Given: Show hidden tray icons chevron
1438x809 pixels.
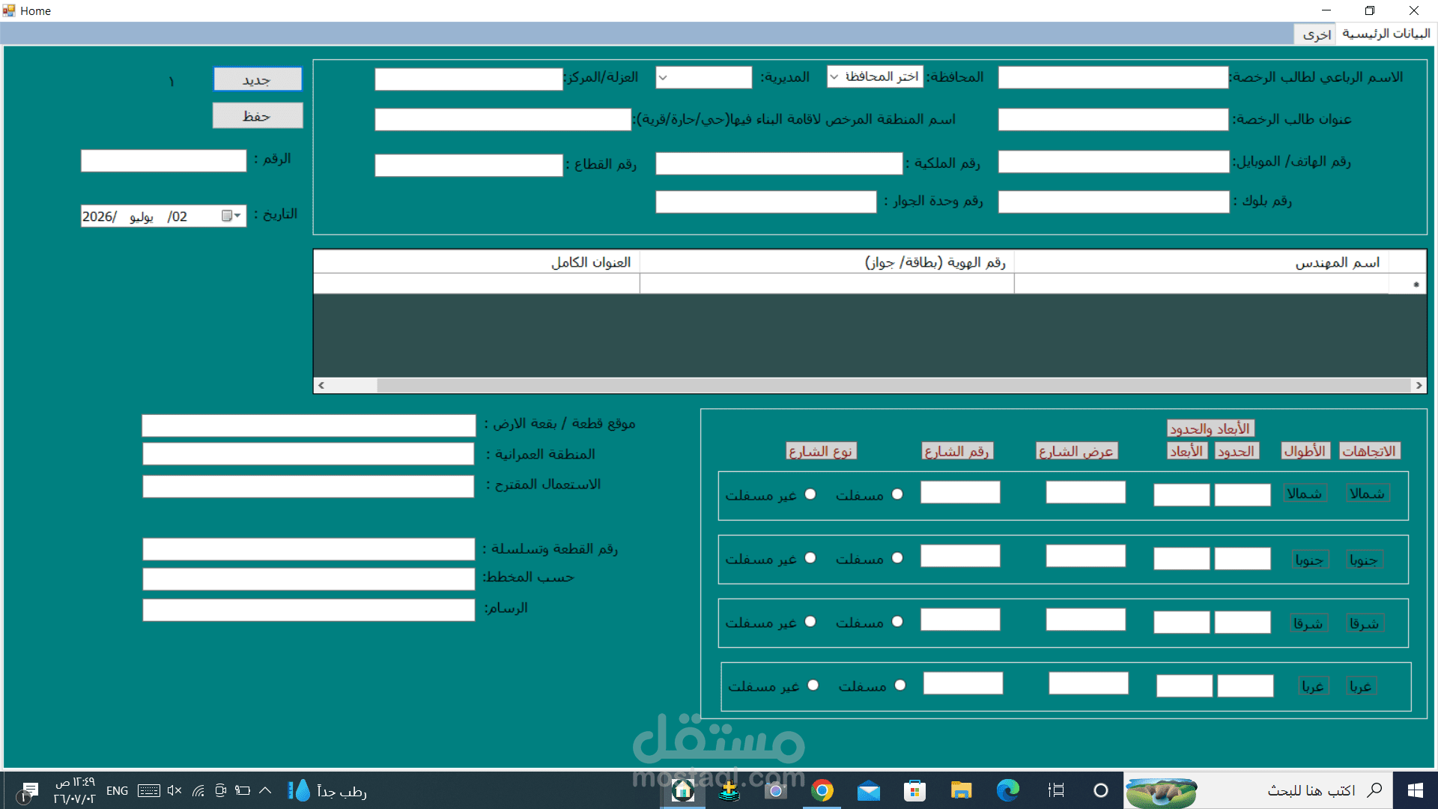Looking at the screenshot, I should pyautogui.click(x=265, y=790).
